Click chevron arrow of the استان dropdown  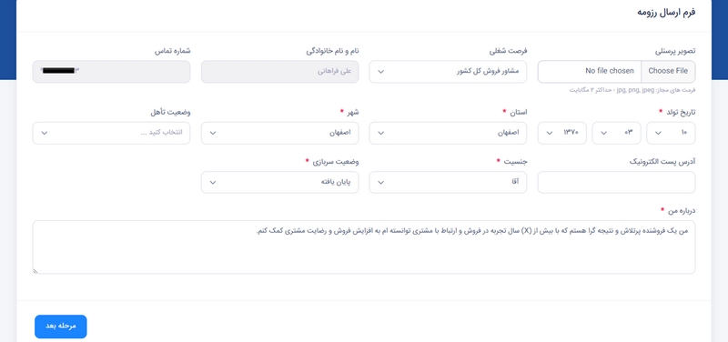pos(380,133)
